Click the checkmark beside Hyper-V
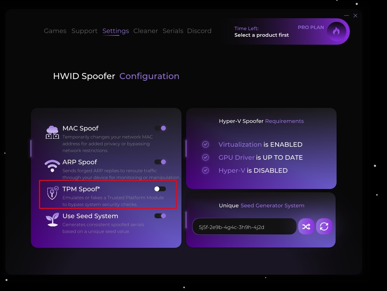 click(x=206, y=171)
